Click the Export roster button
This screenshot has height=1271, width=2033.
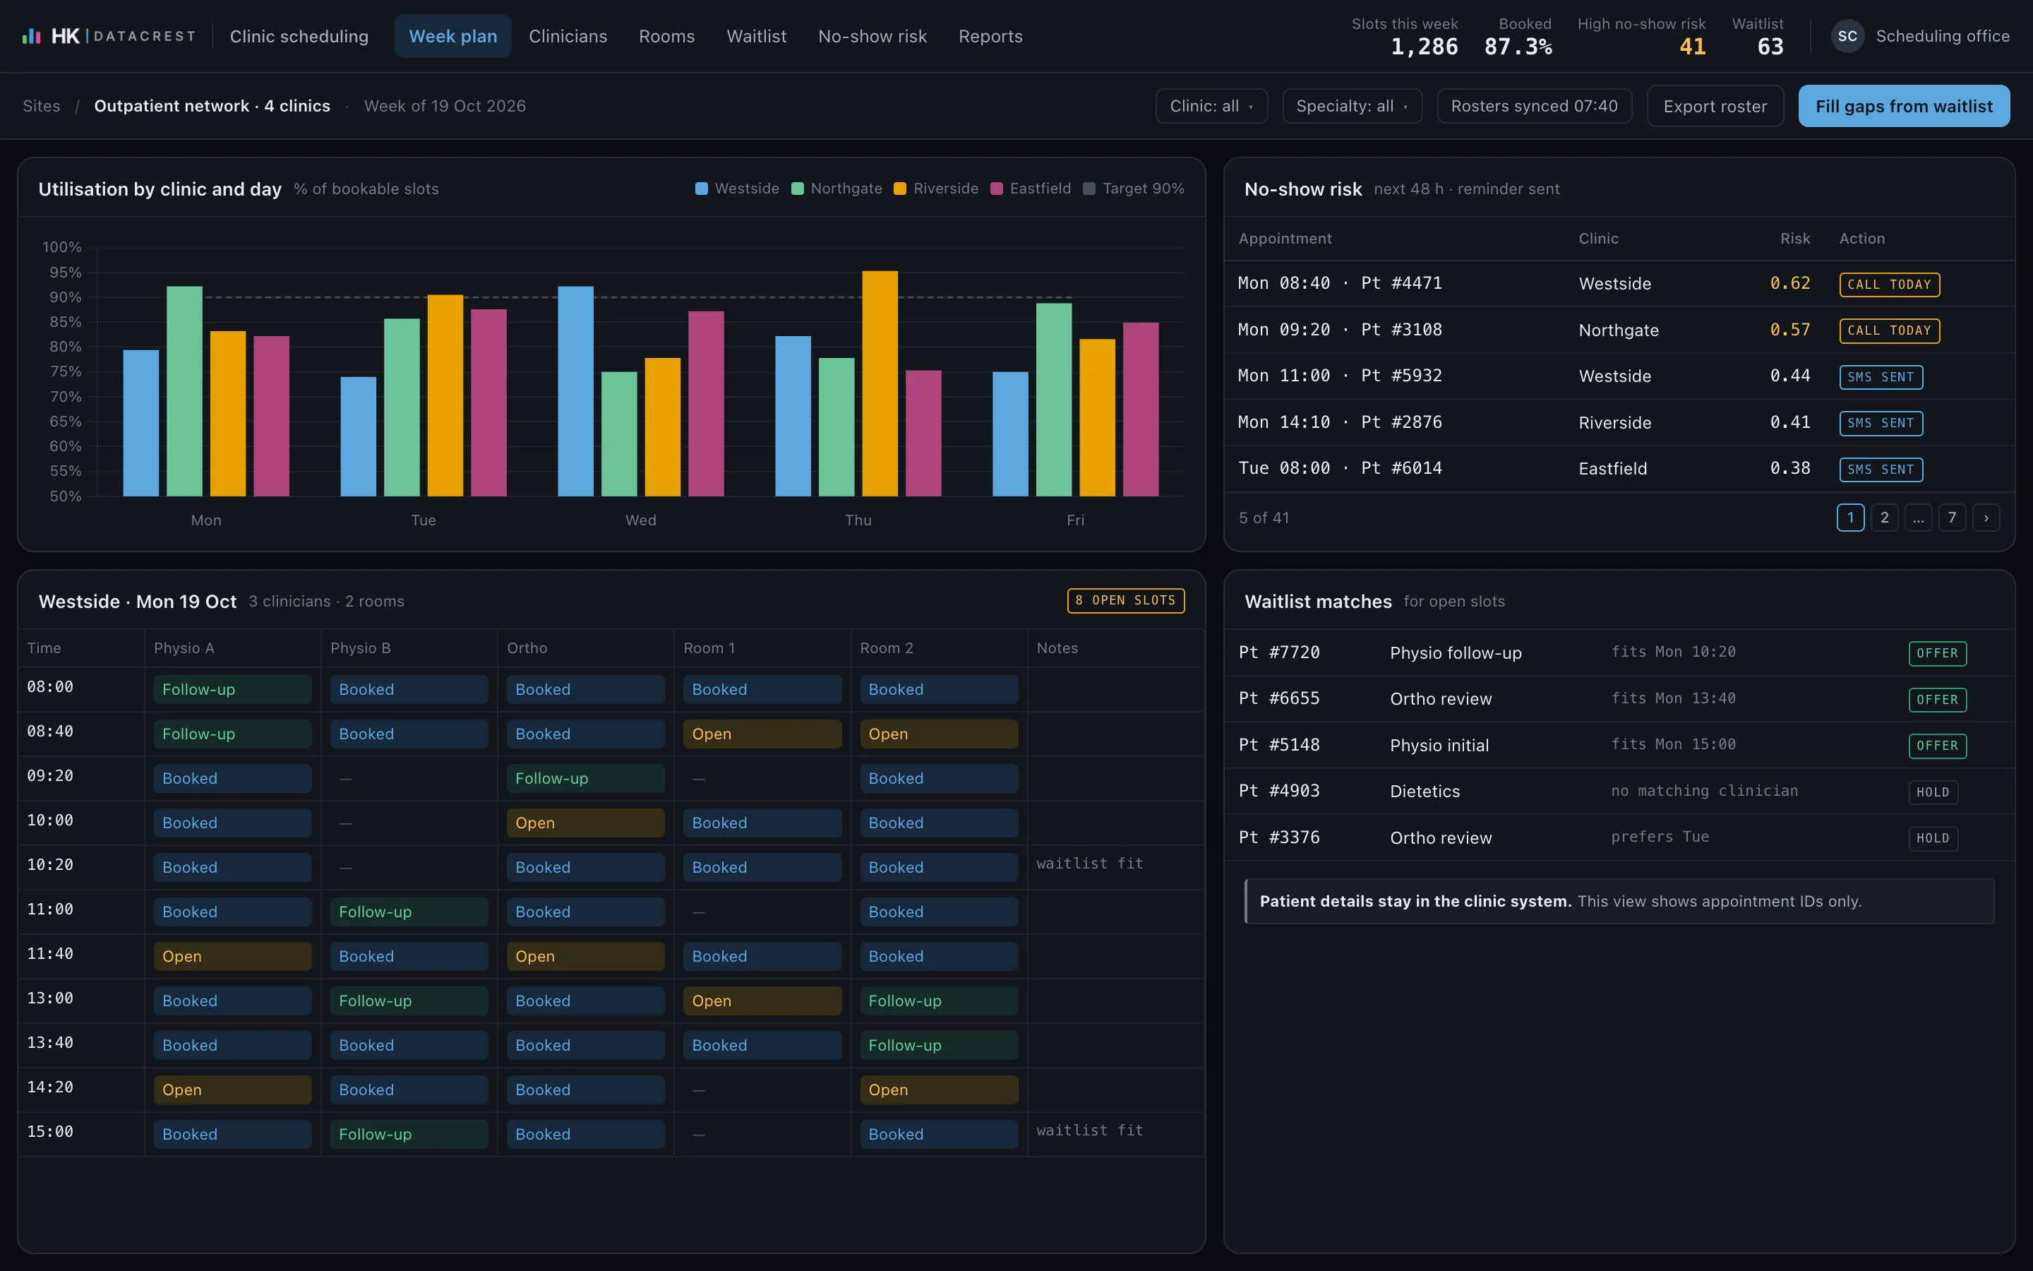point(1715,106)
